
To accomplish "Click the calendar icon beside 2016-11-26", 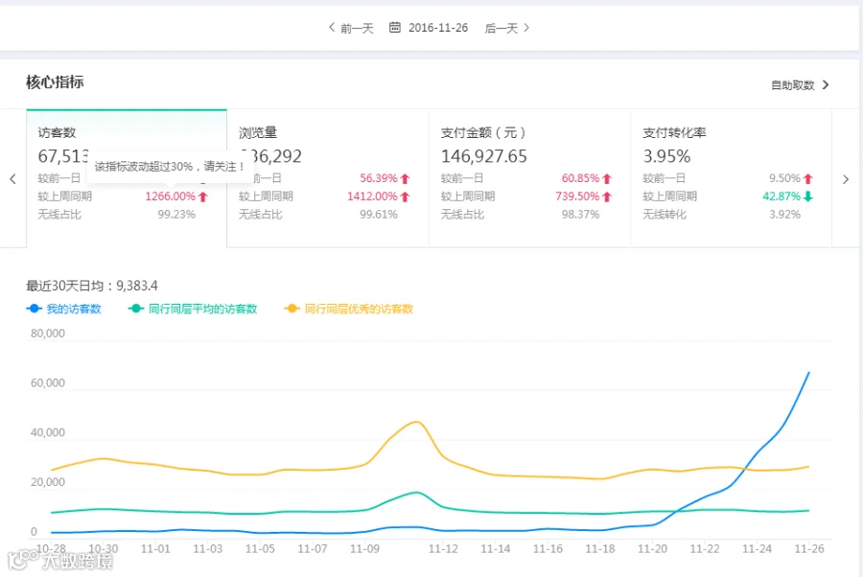I will (x=395, y=27).
